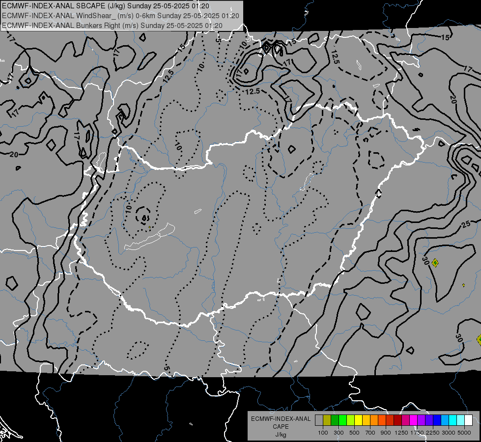Click the Bunkers Right title line
Screen dimensions: 481x442
click(x=112, y=26)
